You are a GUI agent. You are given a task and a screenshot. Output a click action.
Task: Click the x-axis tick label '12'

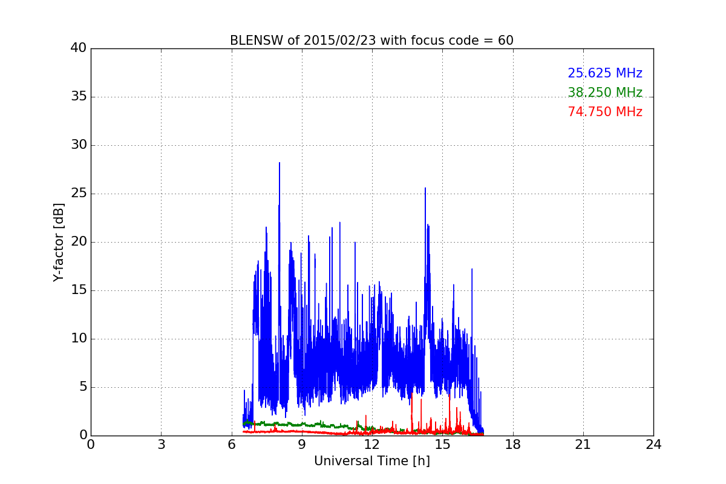point(372,445)
